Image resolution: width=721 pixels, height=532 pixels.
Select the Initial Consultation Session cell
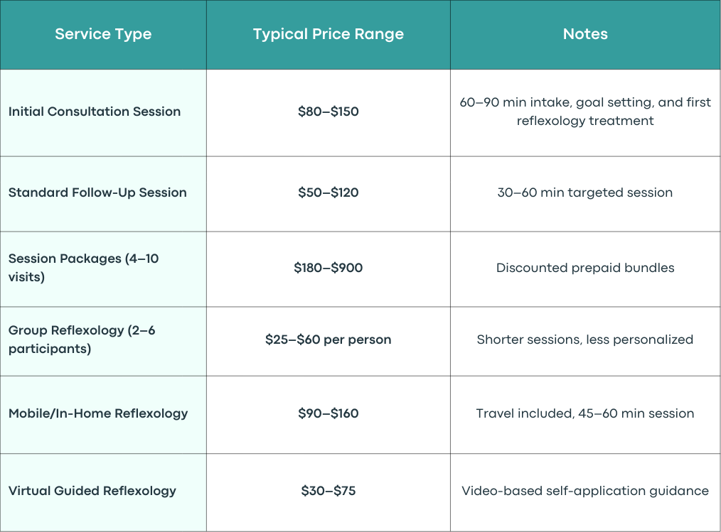pos(103,113)
